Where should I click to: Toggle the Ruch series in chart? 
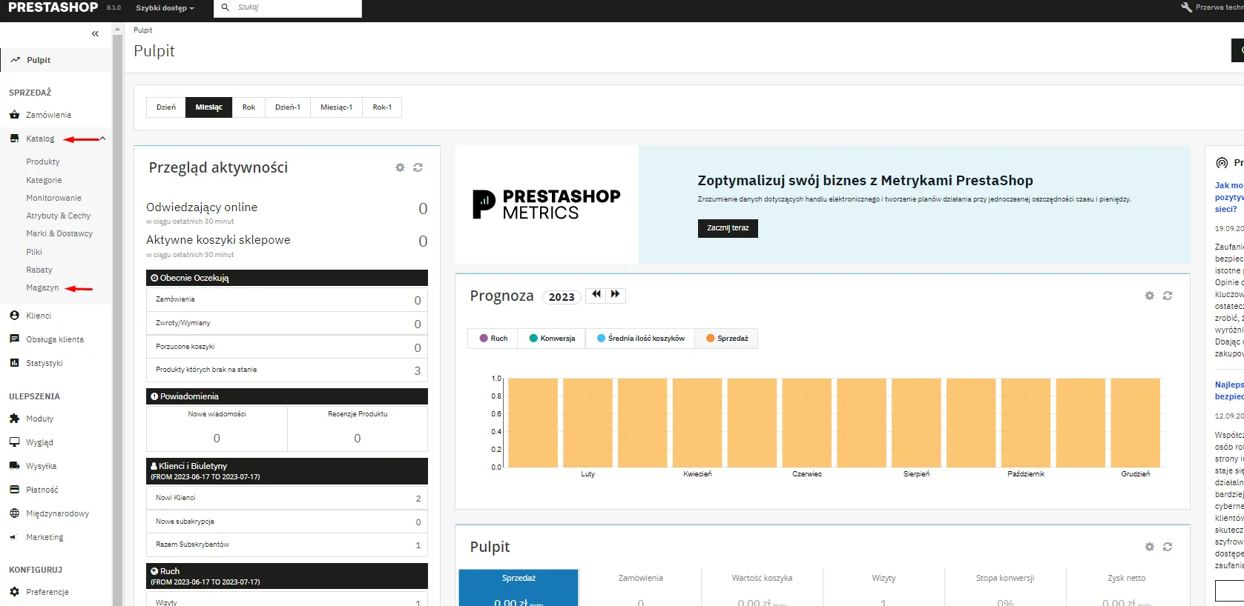coord(493,339)
